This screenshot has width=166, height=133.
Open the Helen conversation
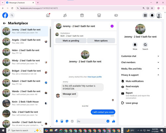[25, 52]
